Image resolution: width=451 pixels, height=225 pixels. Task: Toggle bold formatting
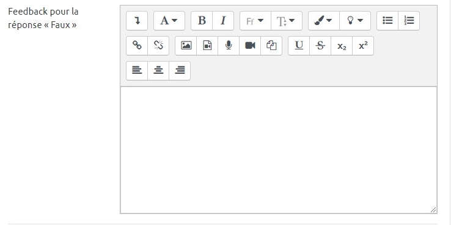(202, 21)
